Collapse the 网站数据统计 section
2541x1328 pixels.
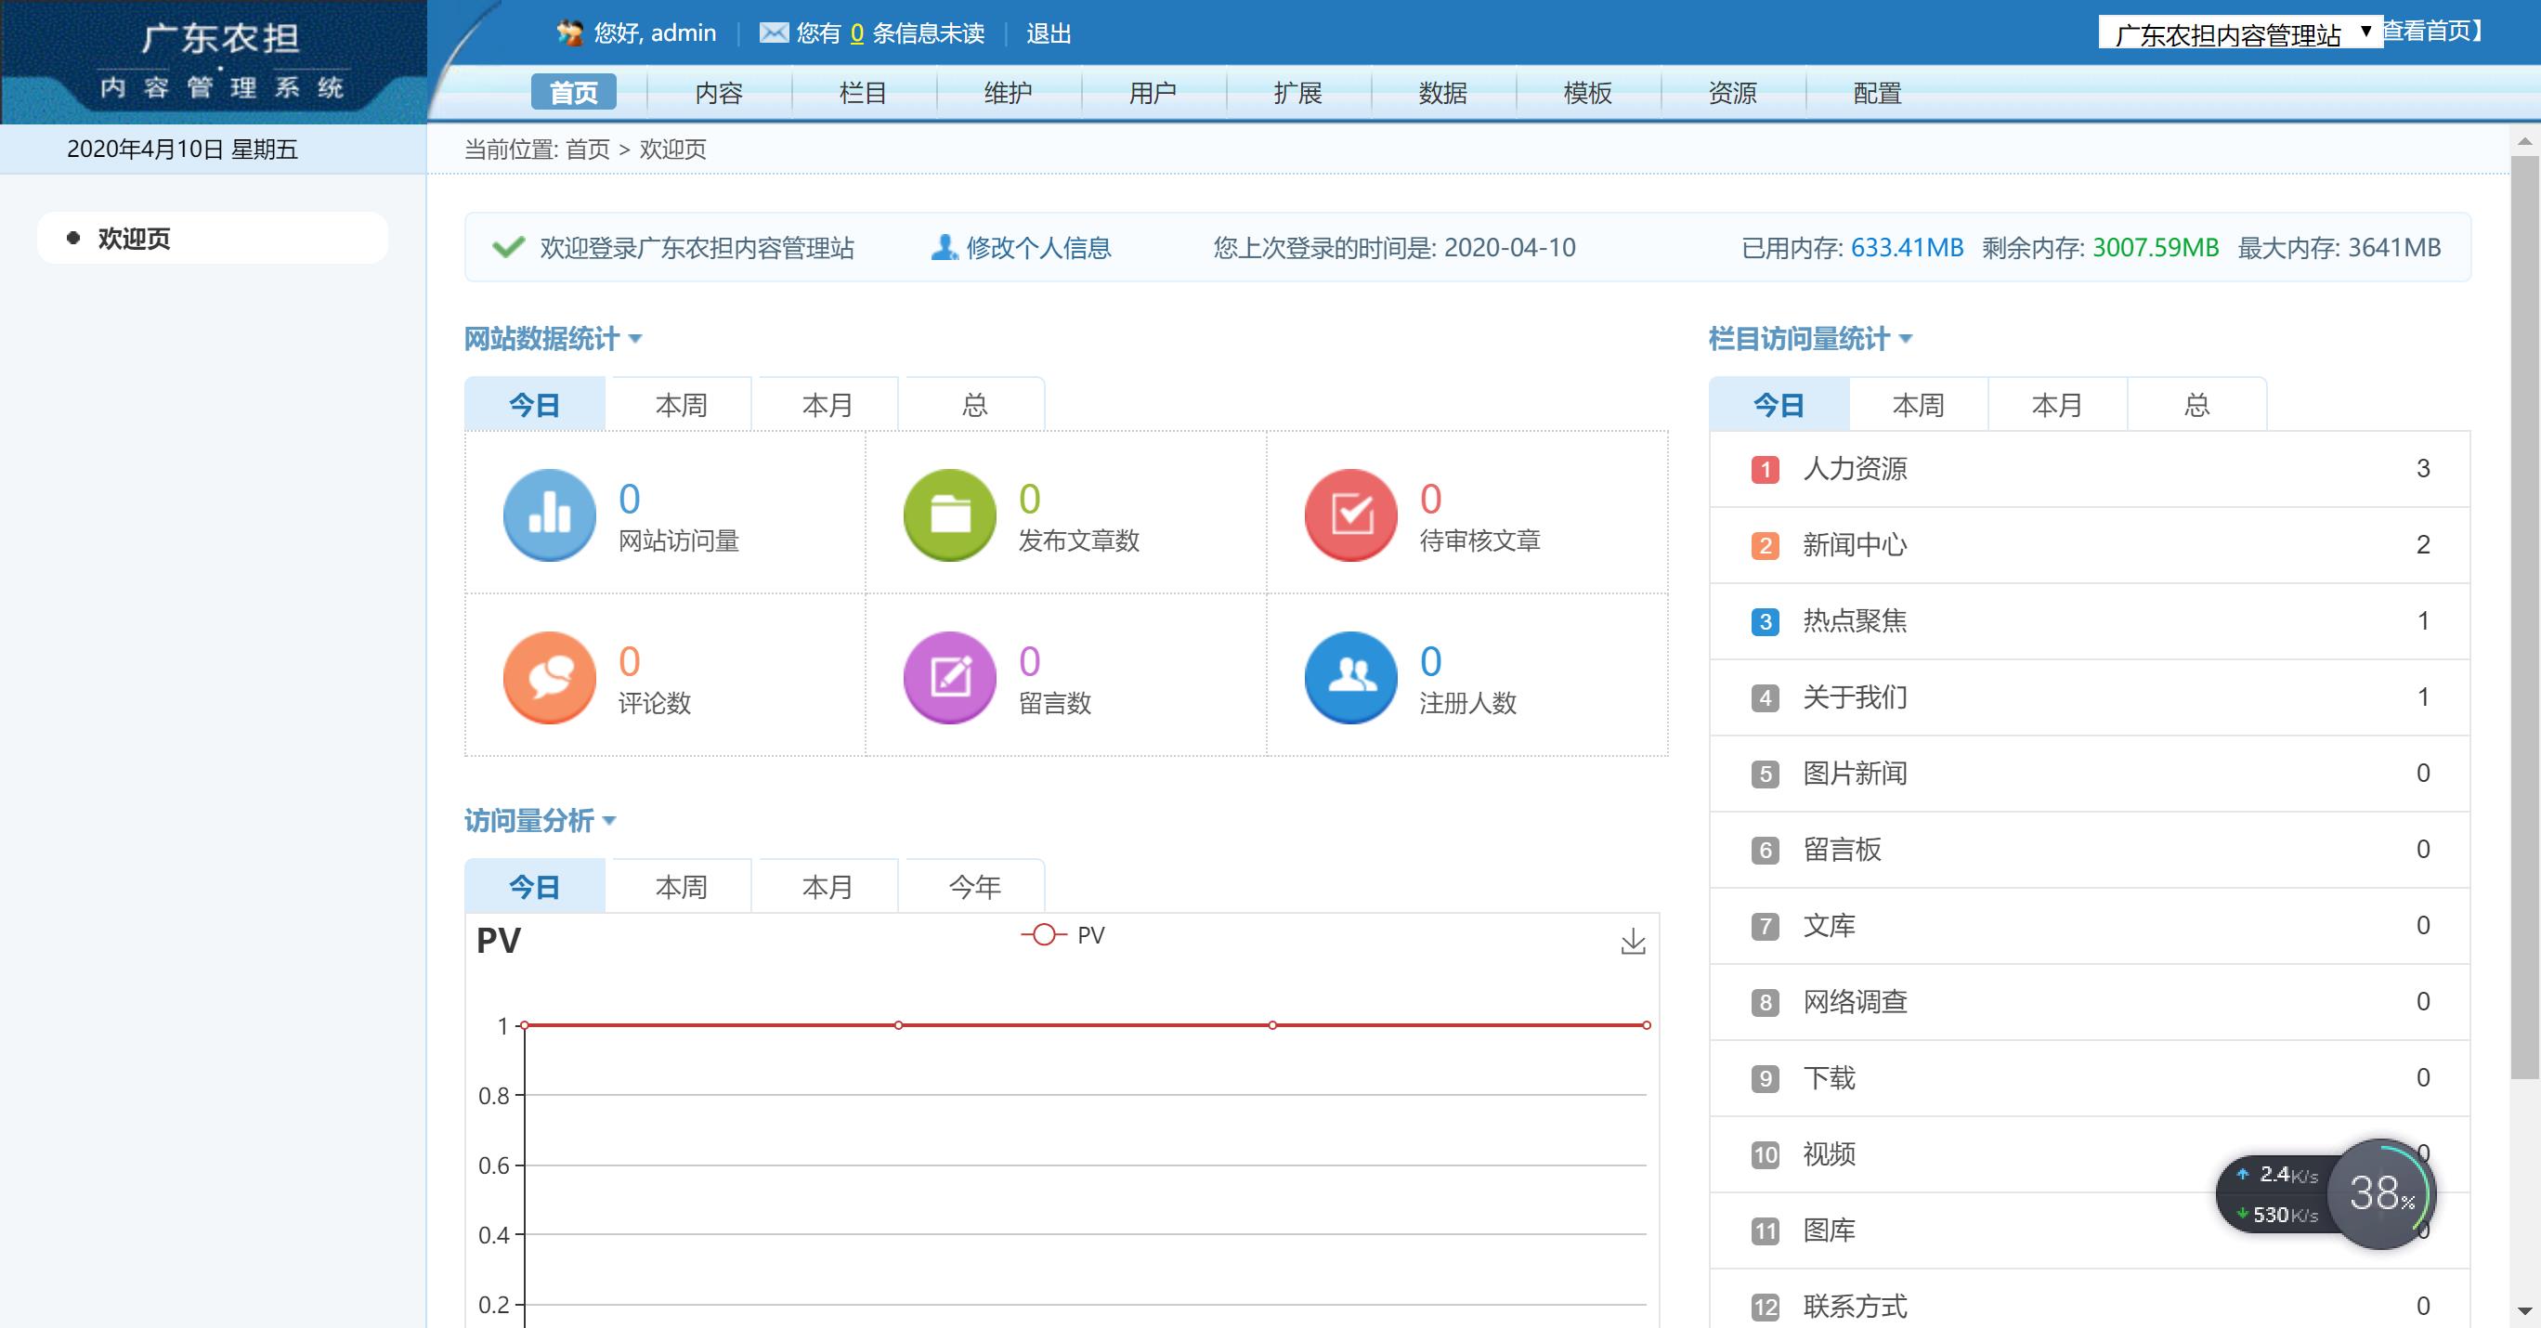[635, 339]
